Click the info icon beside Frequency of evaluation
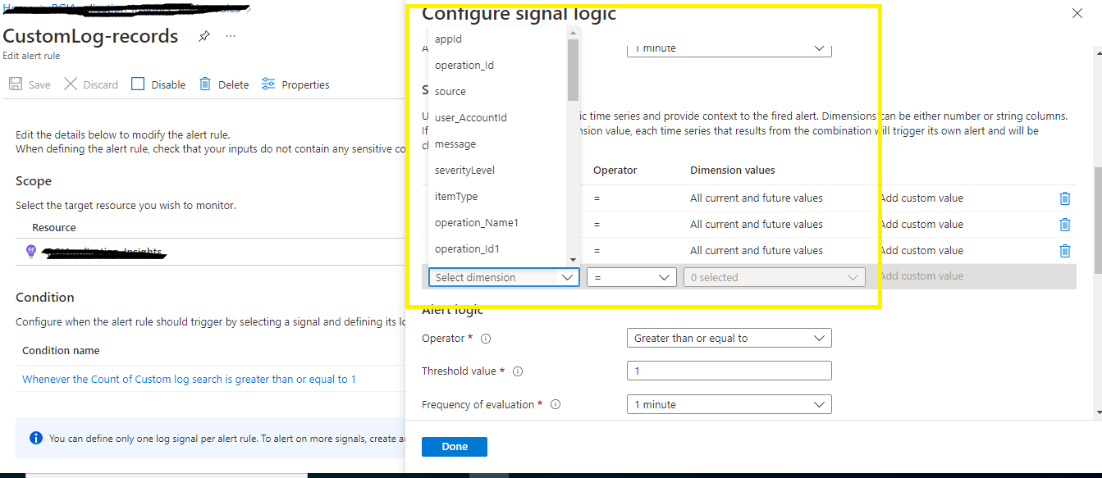 click(x=556, y=404)
